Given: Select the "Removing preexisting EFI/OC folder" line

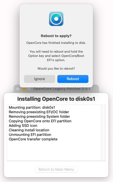Looking at the screenshot, I should pos(39,112).
